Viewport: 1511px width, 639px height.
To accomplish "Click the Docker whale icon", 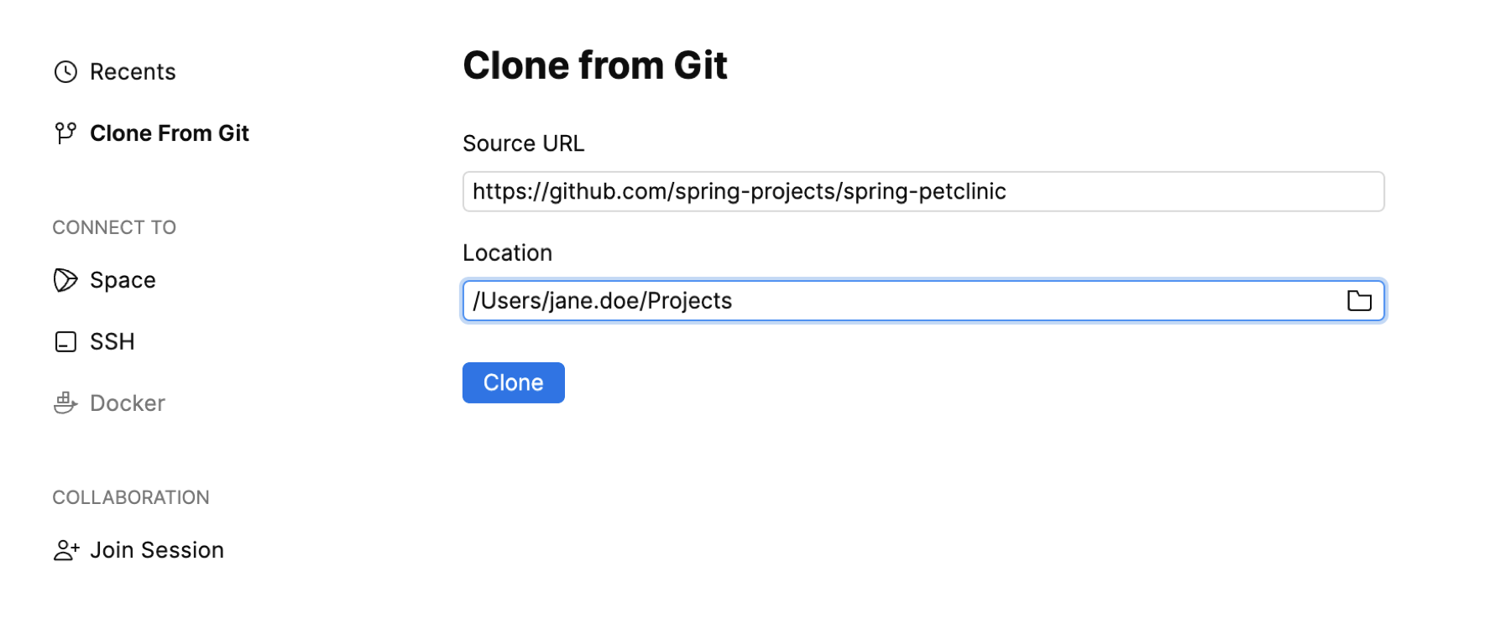I will [x=65, y=403].
